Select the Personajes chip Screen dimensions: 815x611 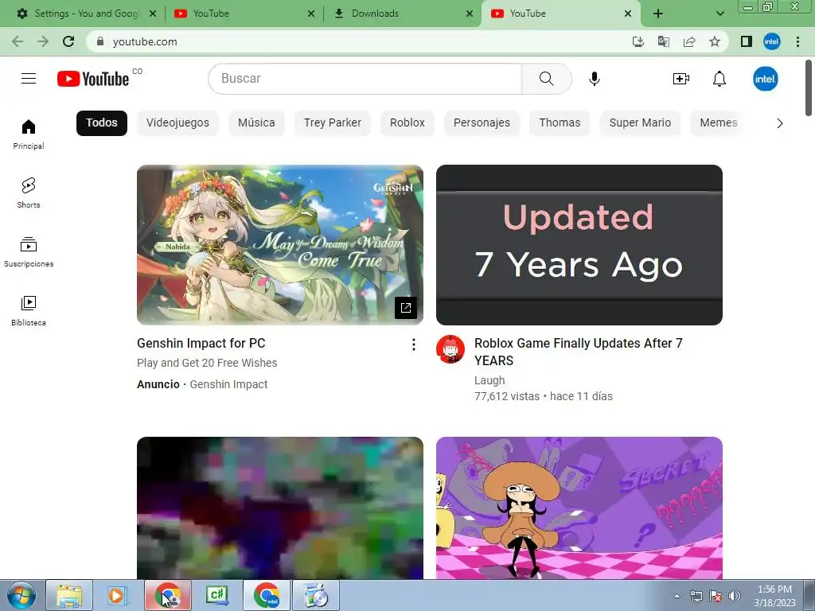coord(482,123)
